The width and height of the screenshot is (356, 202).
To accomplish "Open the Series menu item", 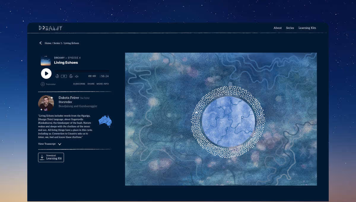I will 290,28.
